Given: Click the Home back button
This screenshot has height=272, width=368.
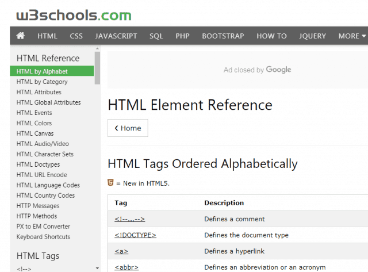Looking at the screenshot, I should point(128,128).
